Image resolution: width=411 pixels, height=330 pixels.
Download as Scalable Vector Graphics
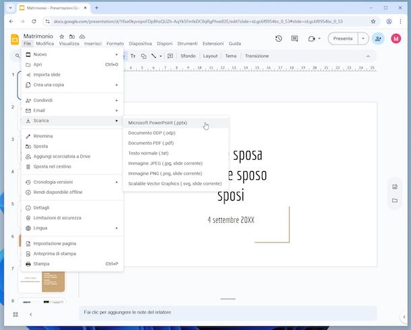pyautogui.click(x=176, y=184)
